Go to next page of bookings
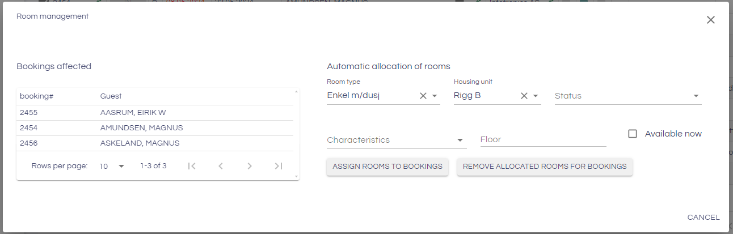733x234 pixels. pos(249,166)
